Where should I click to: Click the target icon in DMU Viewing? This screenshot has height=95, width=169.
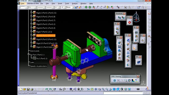point(115,80)
